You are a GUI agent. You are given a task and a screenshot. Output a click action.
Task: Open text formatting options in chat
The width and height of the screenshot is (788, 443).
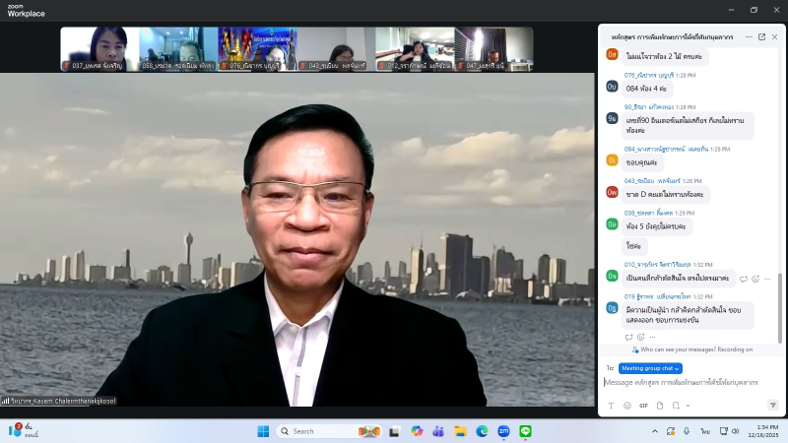[610, 405]
